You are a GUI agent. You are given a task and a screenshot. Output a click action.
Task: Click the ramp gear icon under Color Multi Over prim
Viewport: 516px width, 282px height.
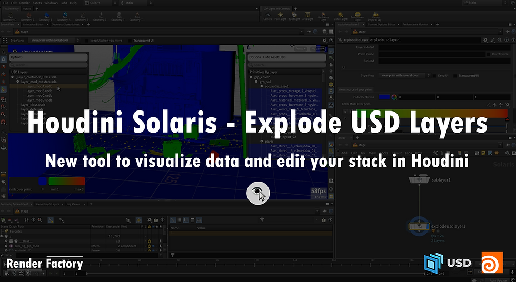pyautogui.click(x=507, y=105)
